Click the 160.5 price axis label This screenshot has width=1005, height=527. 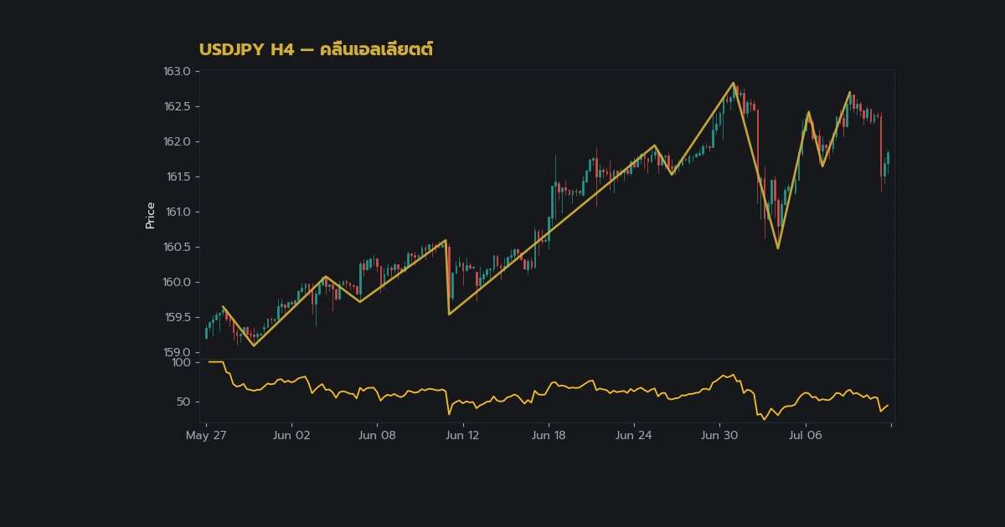(x=177, y=247)
